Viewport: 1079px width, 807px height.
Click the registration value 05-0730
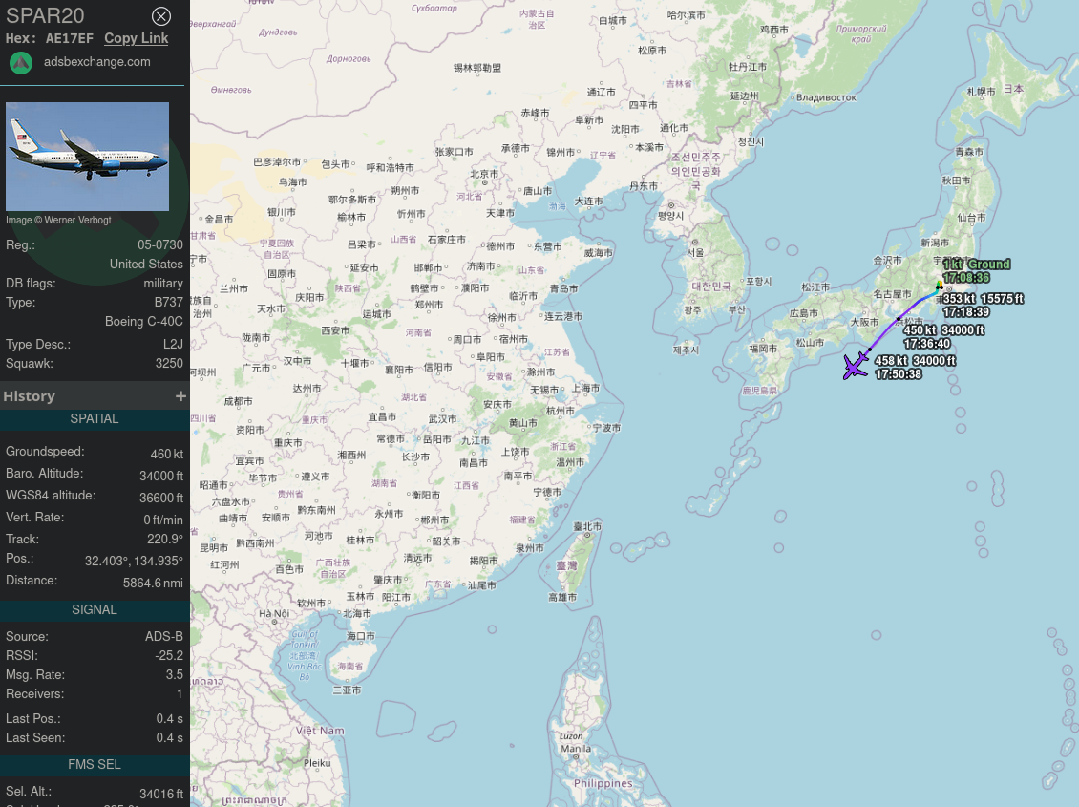160,244
